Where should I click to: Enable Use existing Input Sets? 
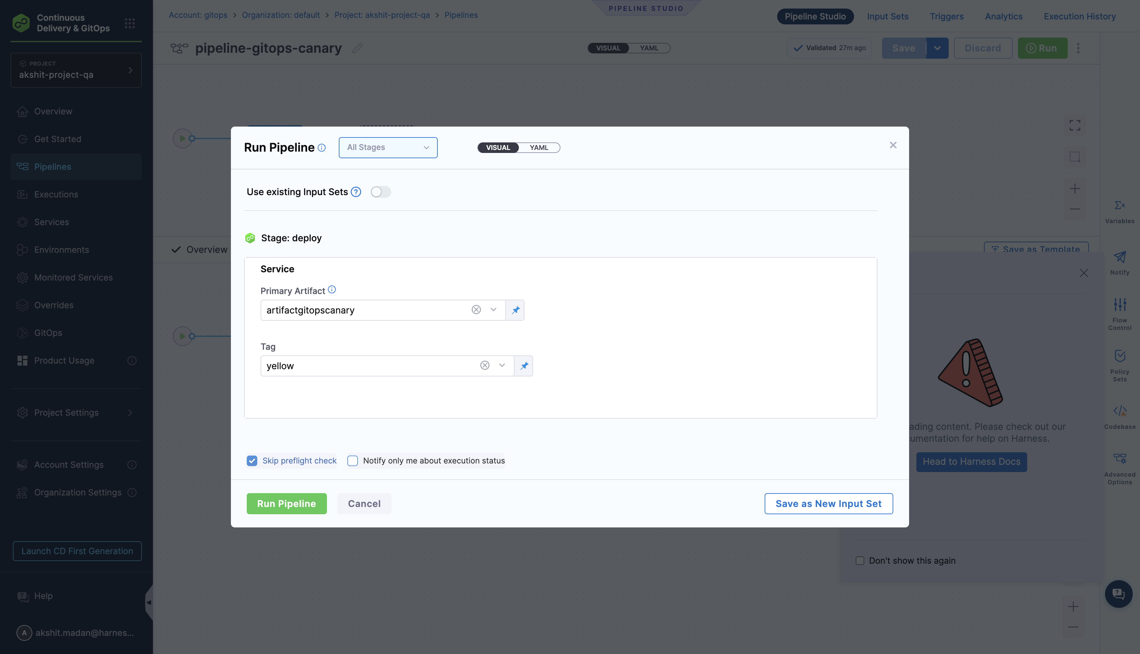[380, 192]
